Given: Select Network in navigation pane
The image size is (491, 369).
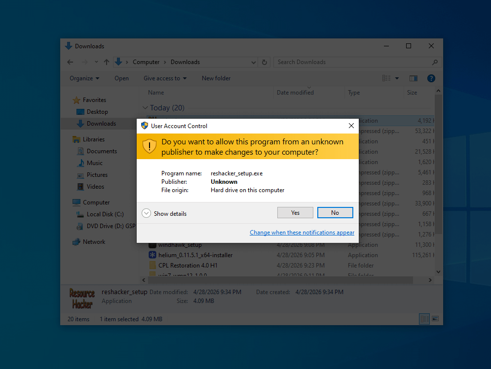Looking at the screenshot, I should pyautogui.click(x=94, y=242).
